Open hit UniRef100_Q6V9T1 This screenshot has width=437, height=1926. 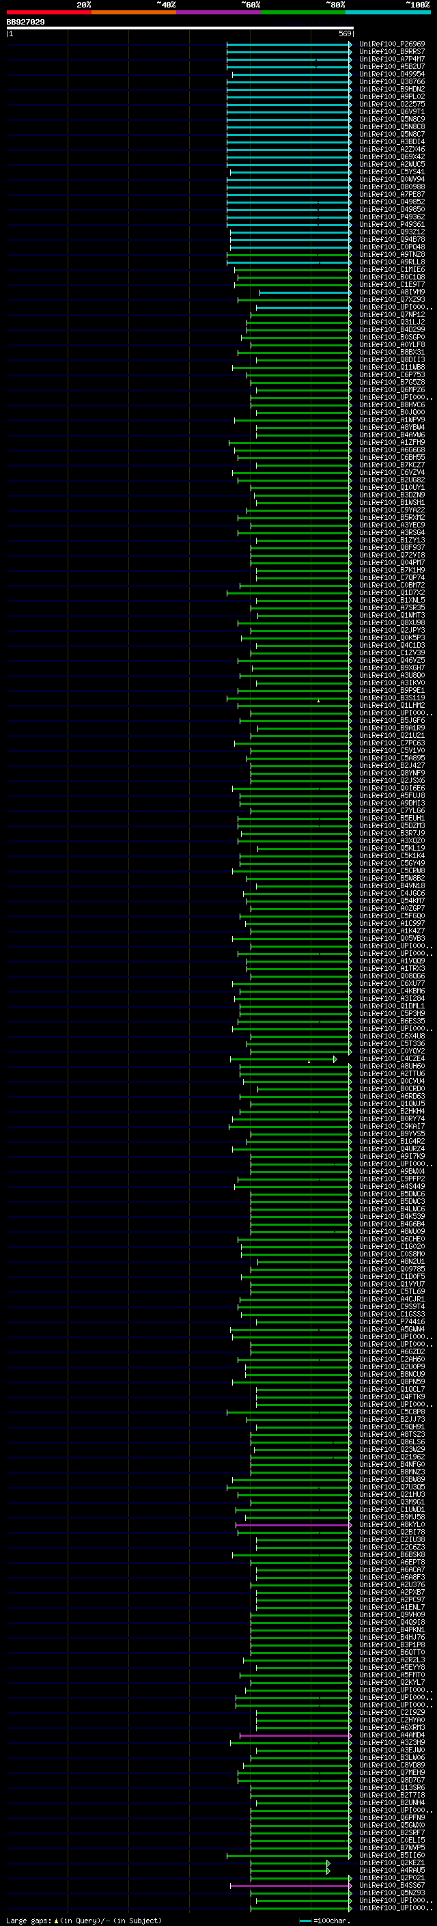[x=392, y=111]
